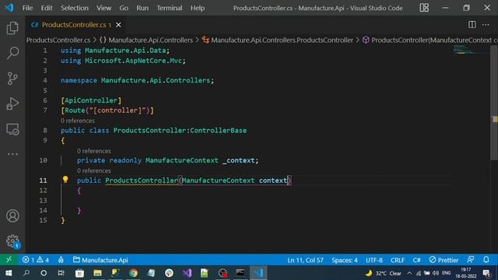The image size is (498, 280).
Task: Open Windows Start menu
Action: [x=9, y=273]
